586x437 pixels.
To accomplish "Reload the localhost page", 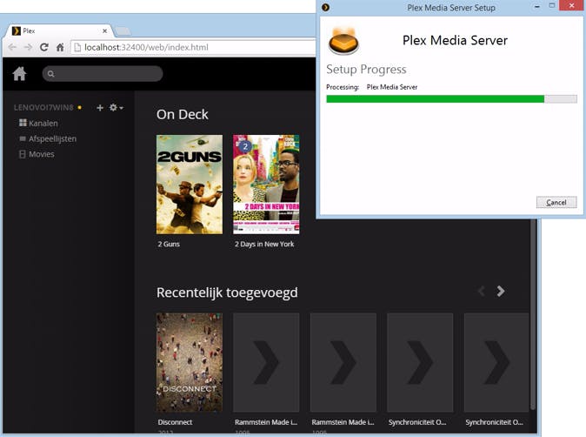I will coord(44,47).
